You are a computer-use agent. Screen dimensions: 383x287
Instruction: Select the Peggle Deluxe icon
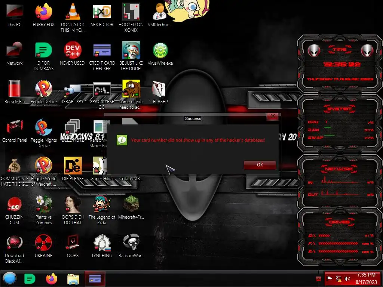pyautogui.click(x=44, y=92)
